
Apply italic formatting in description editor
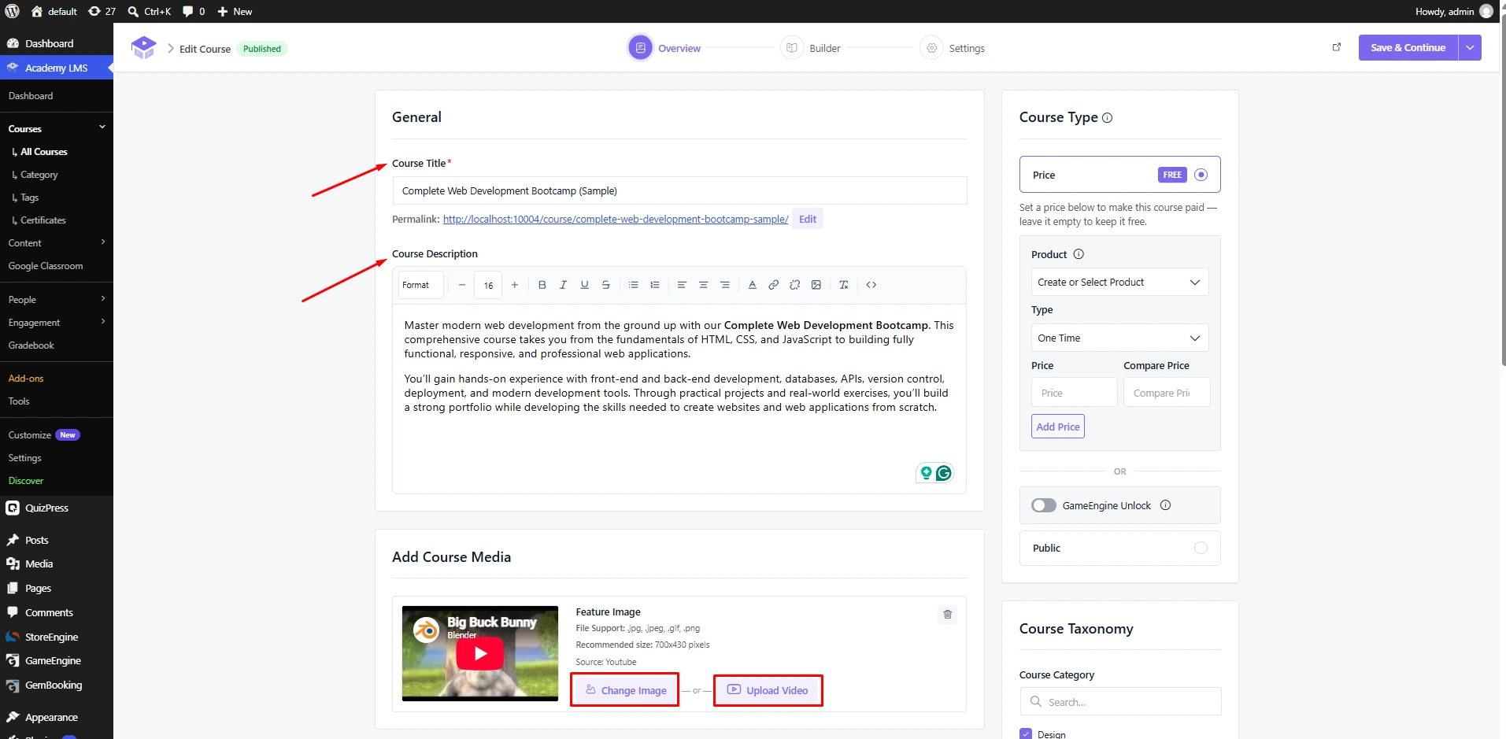[x=563, y=285]
